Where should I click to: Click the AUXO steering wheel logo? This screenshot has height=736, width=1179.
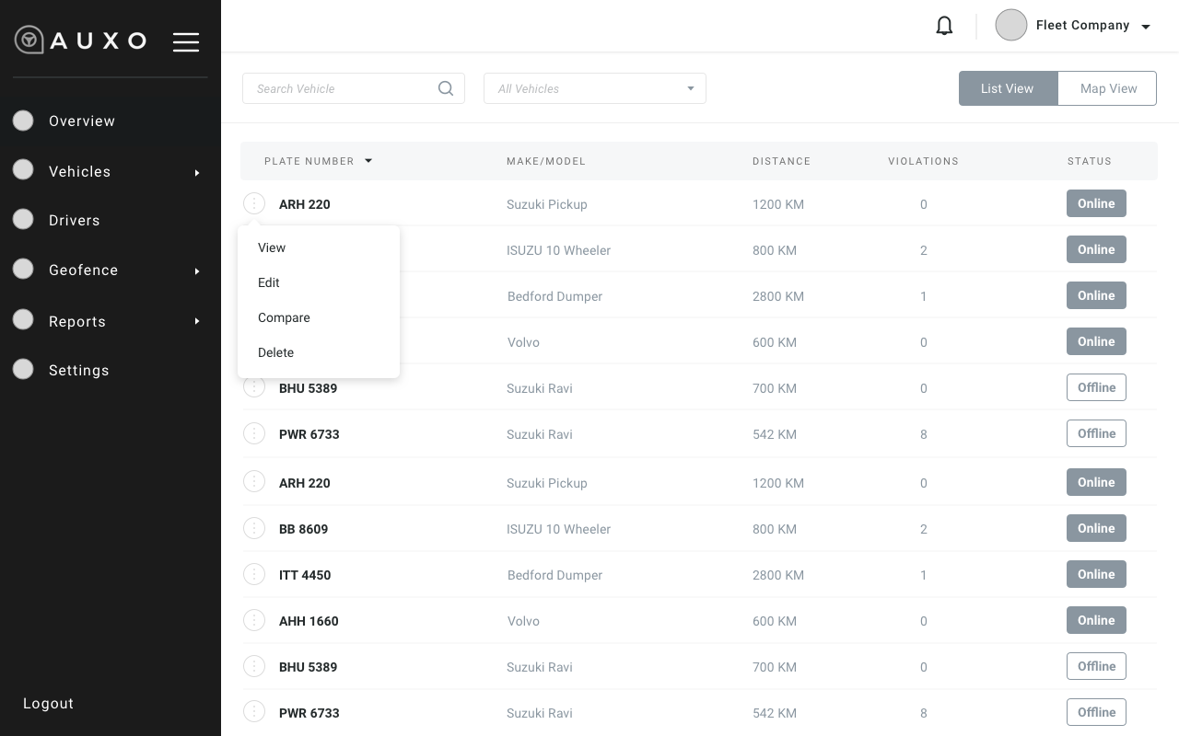tap(29, 40)
